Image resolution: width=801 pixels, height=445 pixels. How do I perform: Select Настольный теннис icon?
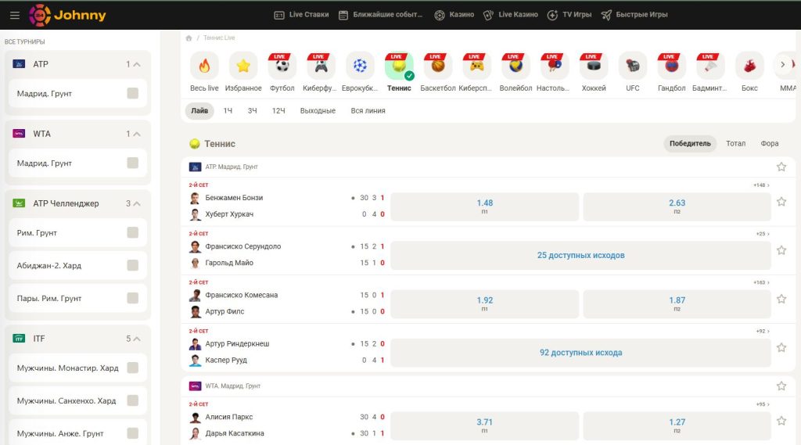point(555,66)
